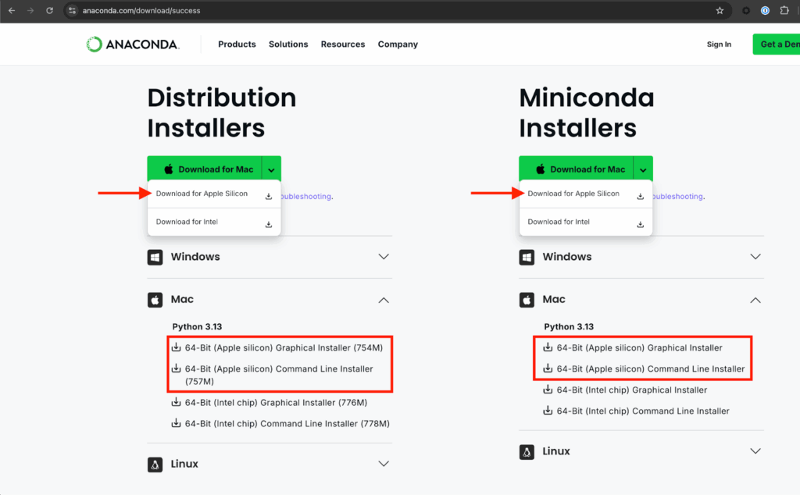Bookmark this page with the star icon
Viewport: 800px width, 495px height.
(720, 11)
